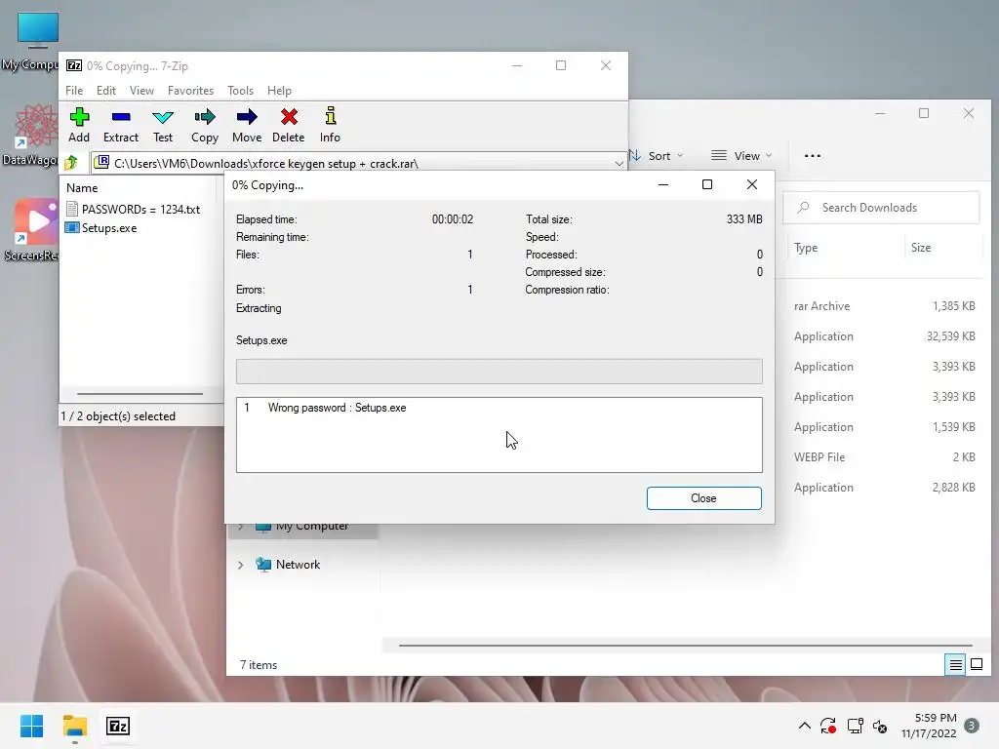Click the Wrong password error message row
Screen dimensions: 999x749
(499, 408)
